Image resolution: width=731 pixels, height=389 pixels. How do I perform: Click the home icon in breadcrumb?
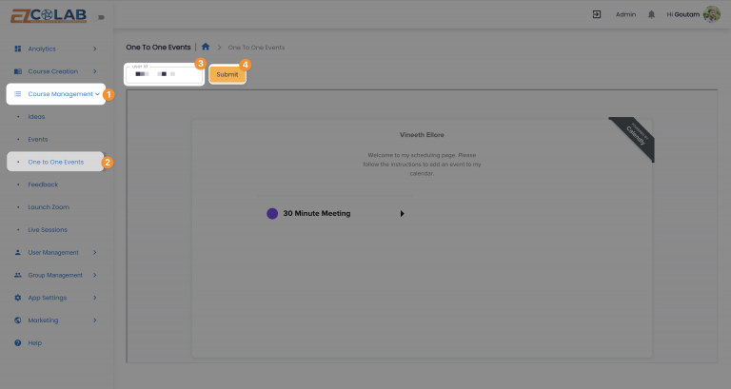pyautogui.click(x=206, y=47)
